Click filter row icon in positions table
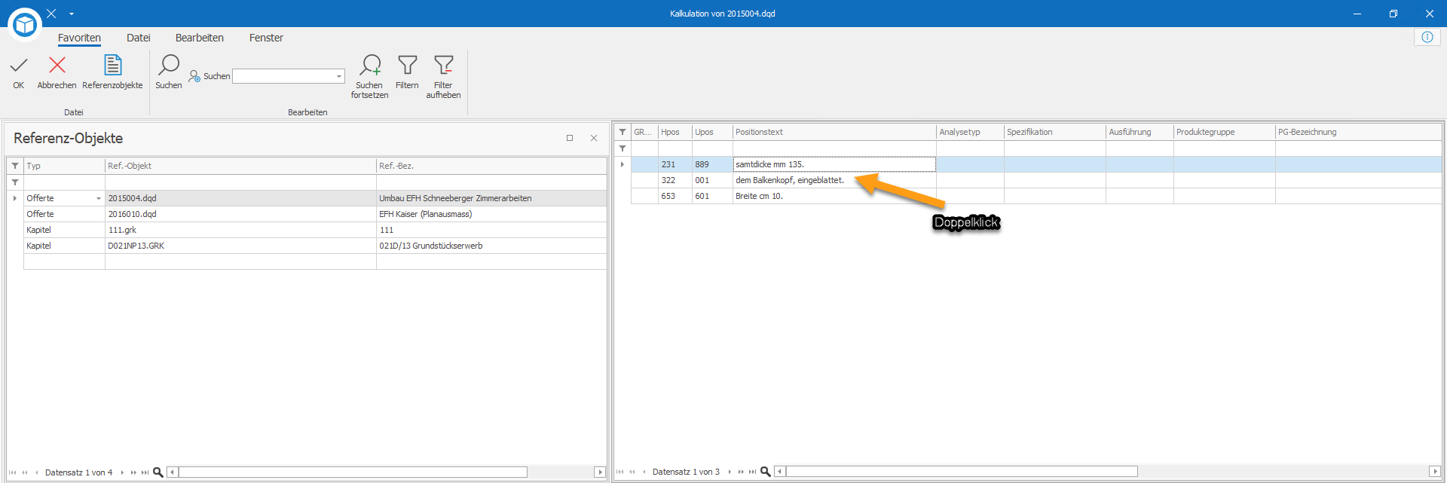The image size is (1447, 483). click(623, 148)
